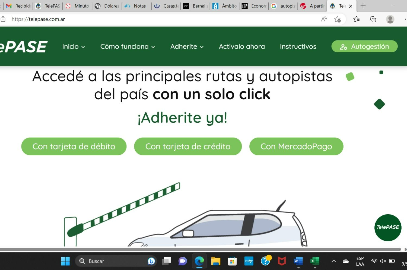Open the TelePASE floating chat bubble
The width and height of the screenshot is (407, 270).
388,227
